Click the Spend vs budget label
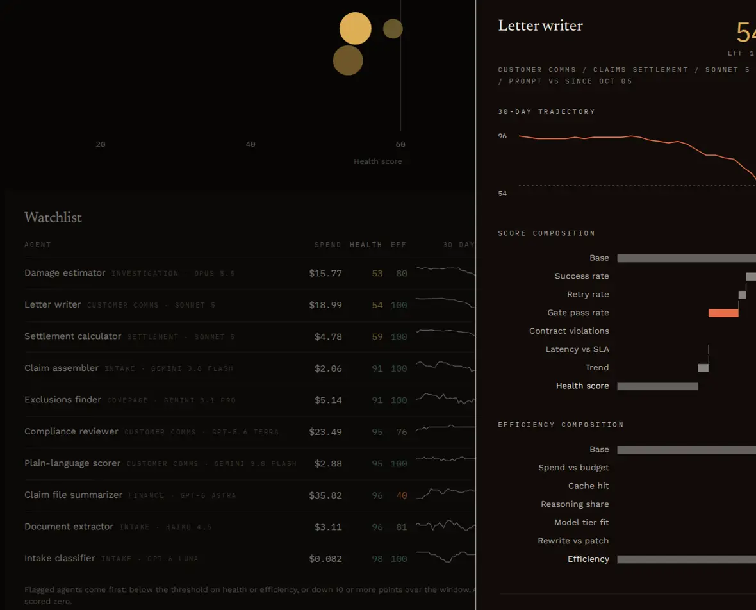 coord(573,467)
